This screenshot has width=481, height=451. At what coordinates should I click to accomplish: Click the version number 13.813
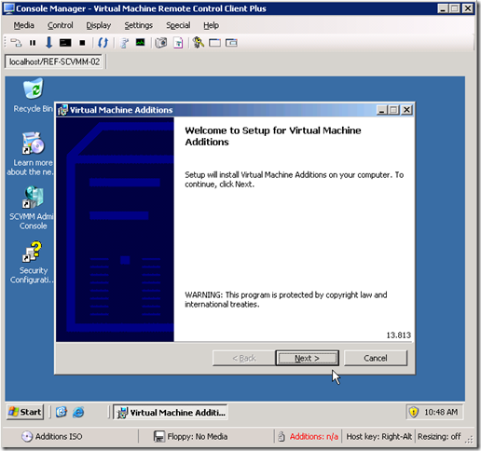click(x=399, y=335)
